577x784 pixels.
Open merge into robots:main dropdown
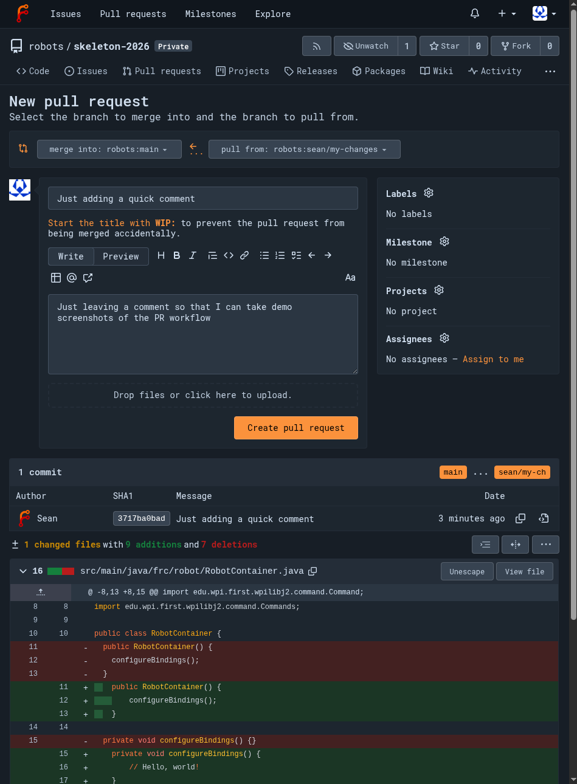coord(109,150)
